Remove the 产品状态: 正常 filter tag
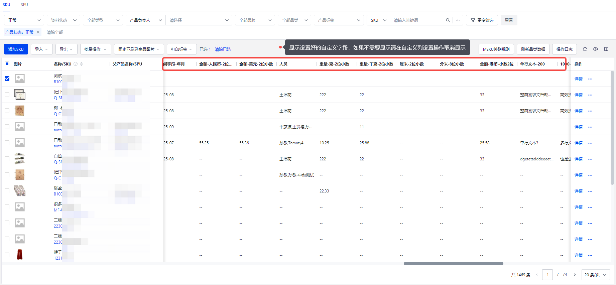The width and height of the screenshot is (616, 285). click(x=38, y=32)
